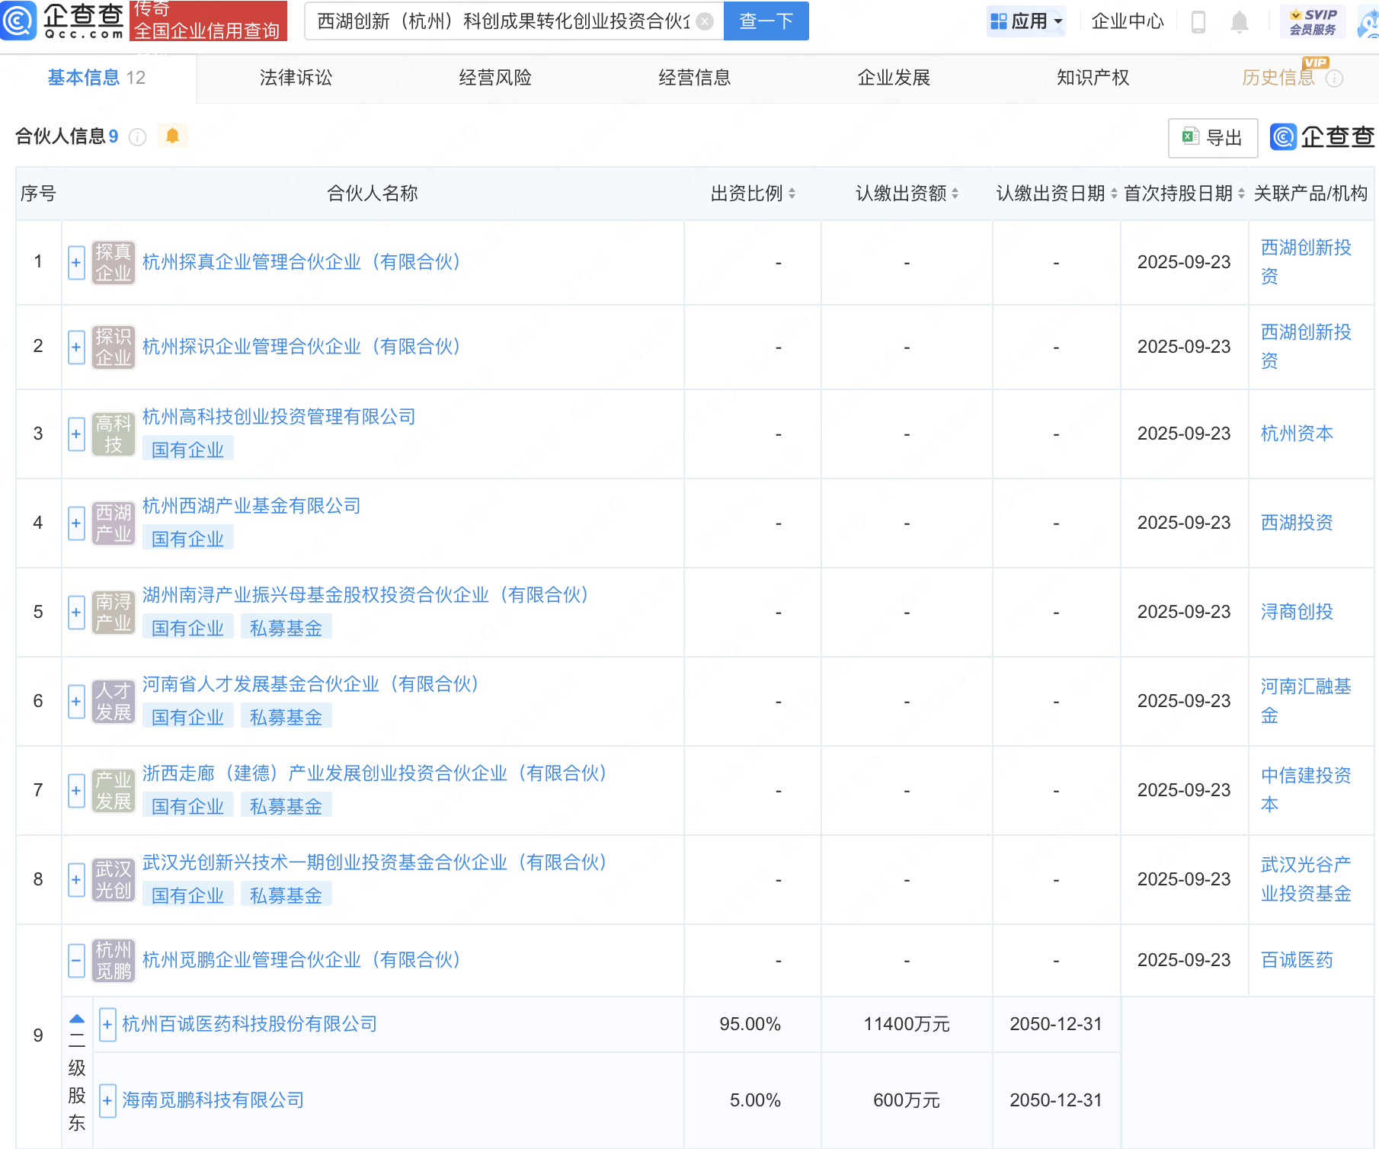Image resolution: width=1379 pixels, height=1149 pixels.
Task: Click 国有企业 tag under 杭州高科技创业投资
Action: (187, 450)
